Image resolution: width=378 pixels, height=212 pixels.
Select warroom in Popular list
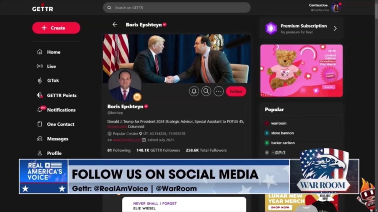(278, 123)
